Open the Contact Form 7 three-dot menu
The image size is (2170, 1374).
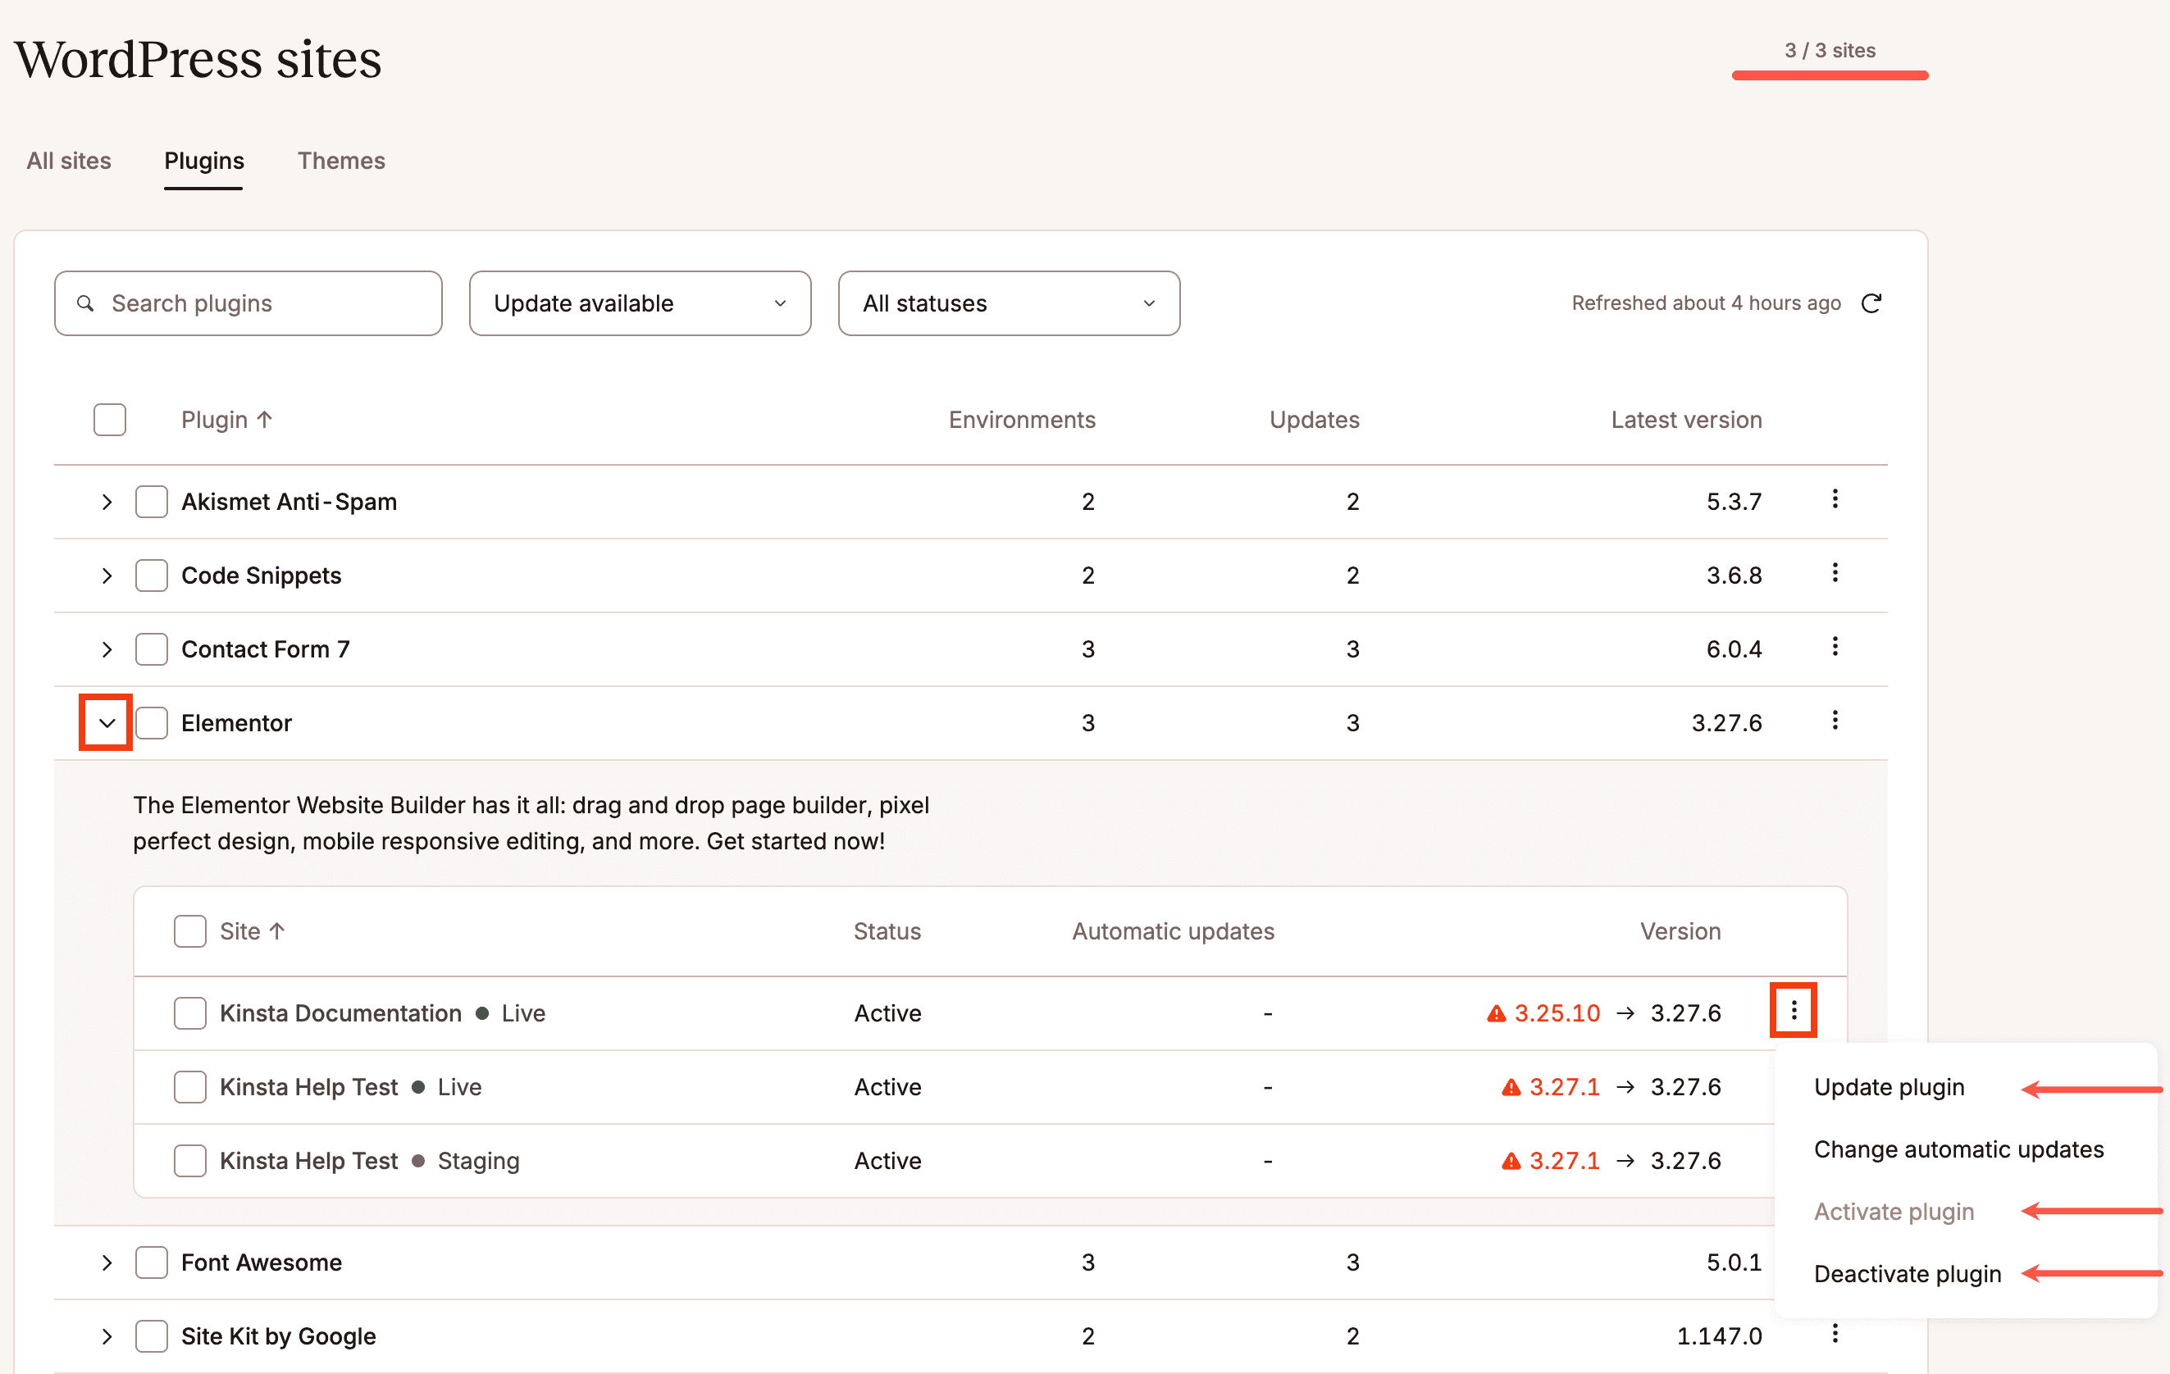click(1835, 647)
